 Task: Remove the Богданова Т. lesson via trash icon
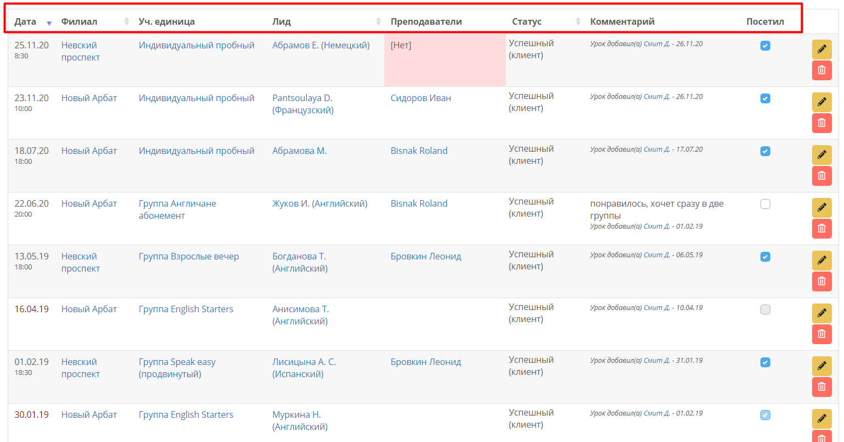(x=821, y=281)
